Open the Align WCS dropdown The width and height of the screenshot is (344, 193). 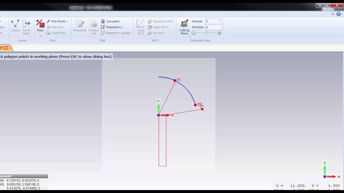click(x=159, y=27)
